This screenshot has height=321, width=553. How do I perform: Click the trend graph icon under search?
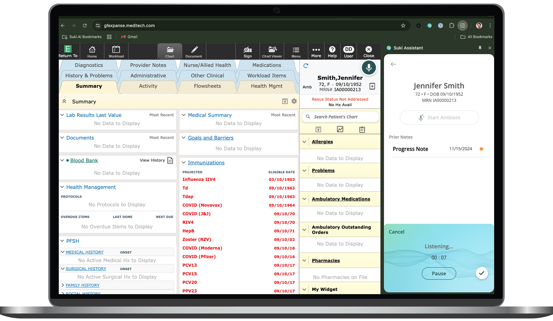(x=340, y=129)
